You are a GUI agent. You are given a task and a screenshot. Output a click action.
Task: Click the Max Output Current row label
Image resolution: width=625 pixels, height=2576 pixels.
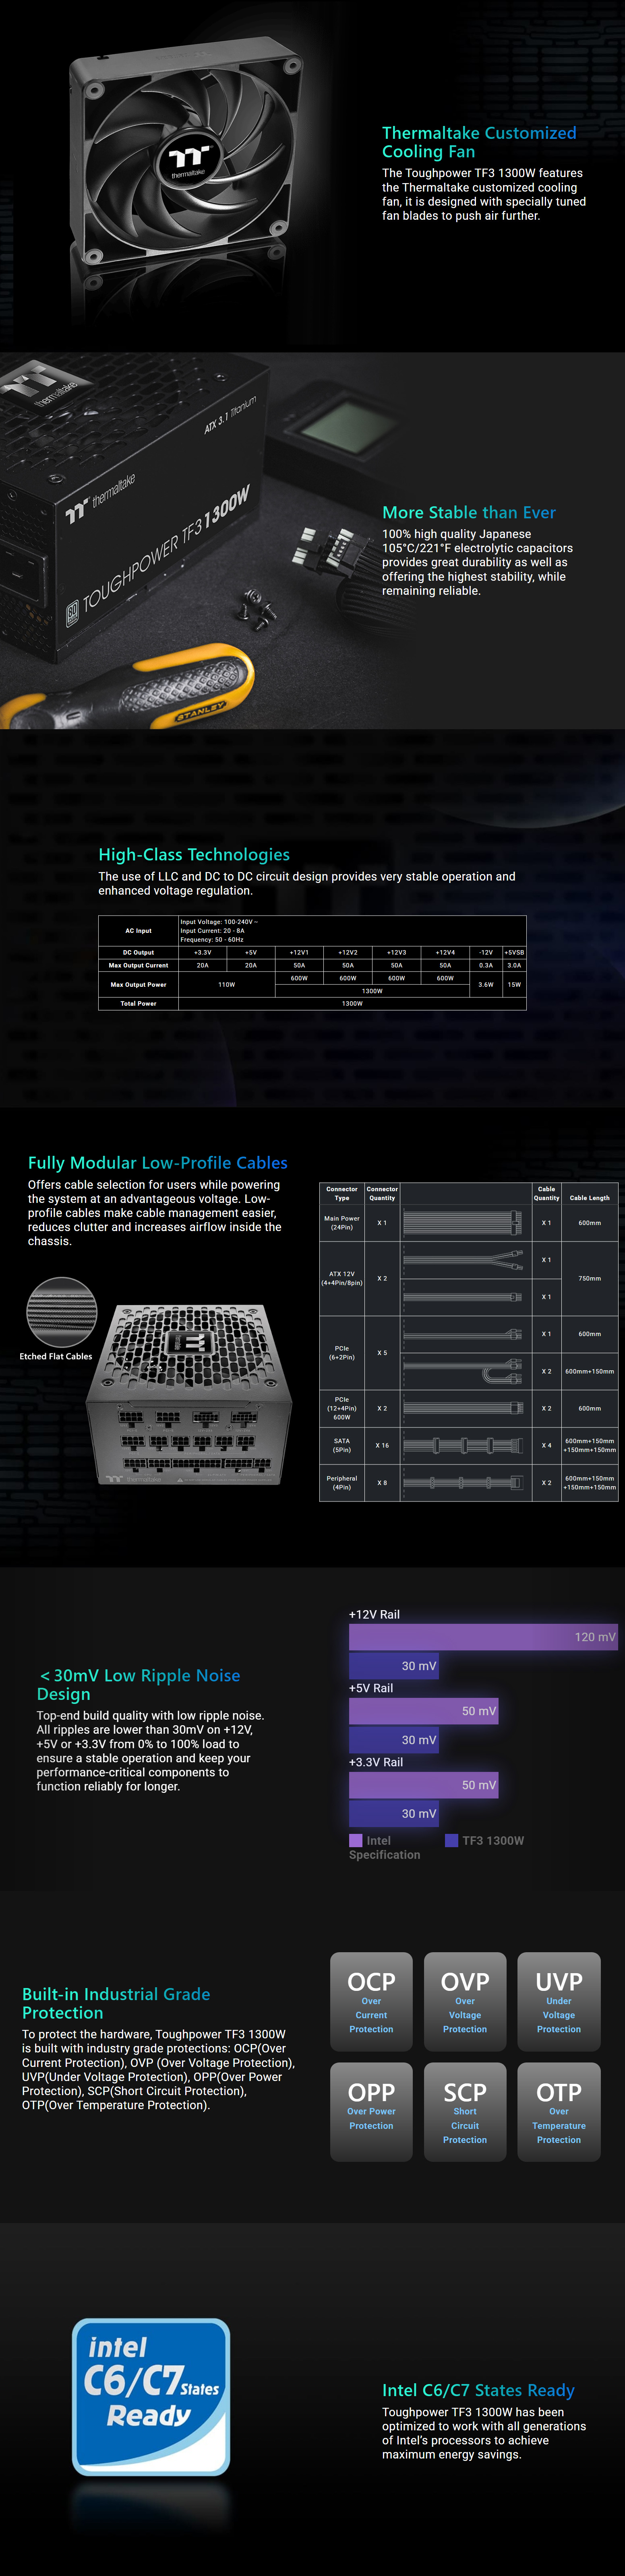tap(138, 965)
